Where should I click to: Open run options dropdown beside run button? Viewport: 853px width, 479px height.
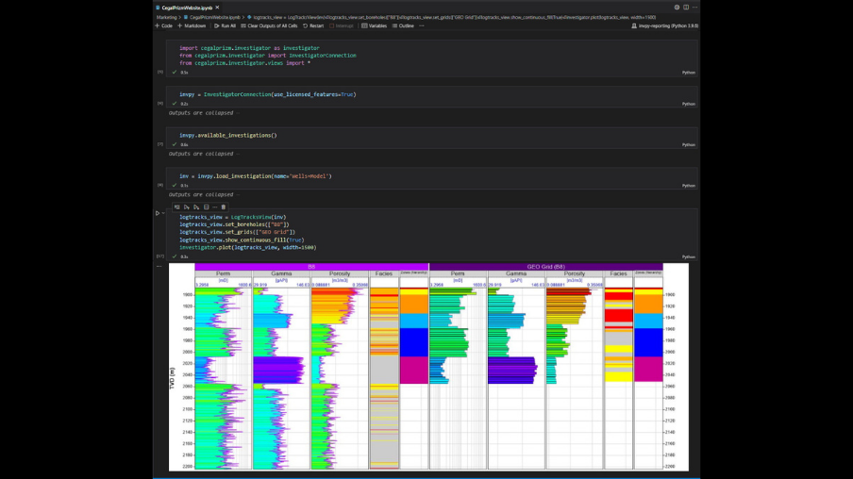[x=162, y=213]
